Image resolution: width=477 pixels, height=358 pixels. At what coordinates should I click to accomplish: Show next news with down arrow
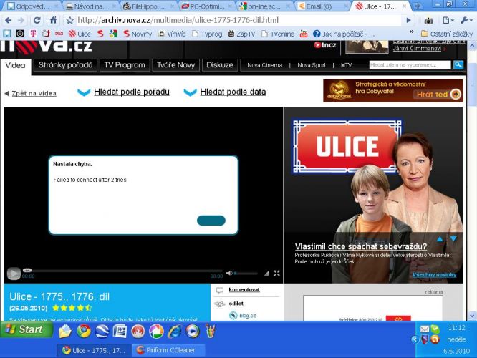[x=453, y=238]
